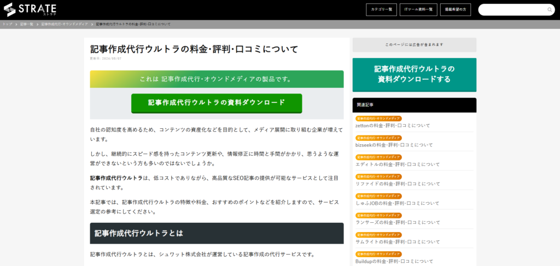Image resolution: width=560 pixels, height=266 pixels.
Task: Open the ITツール資料一覧 menu item
Action: tap(418, 10)
